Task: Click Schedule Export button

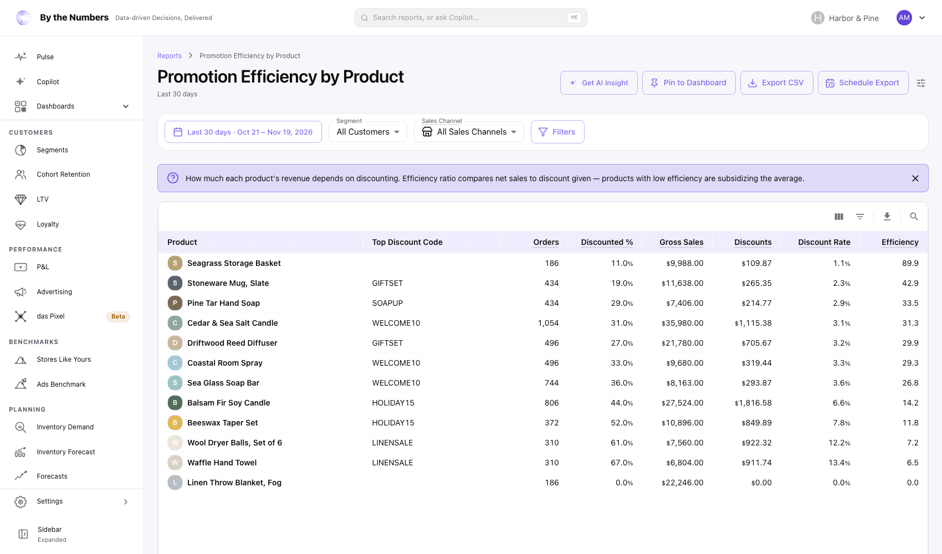Action: [863, 83]
